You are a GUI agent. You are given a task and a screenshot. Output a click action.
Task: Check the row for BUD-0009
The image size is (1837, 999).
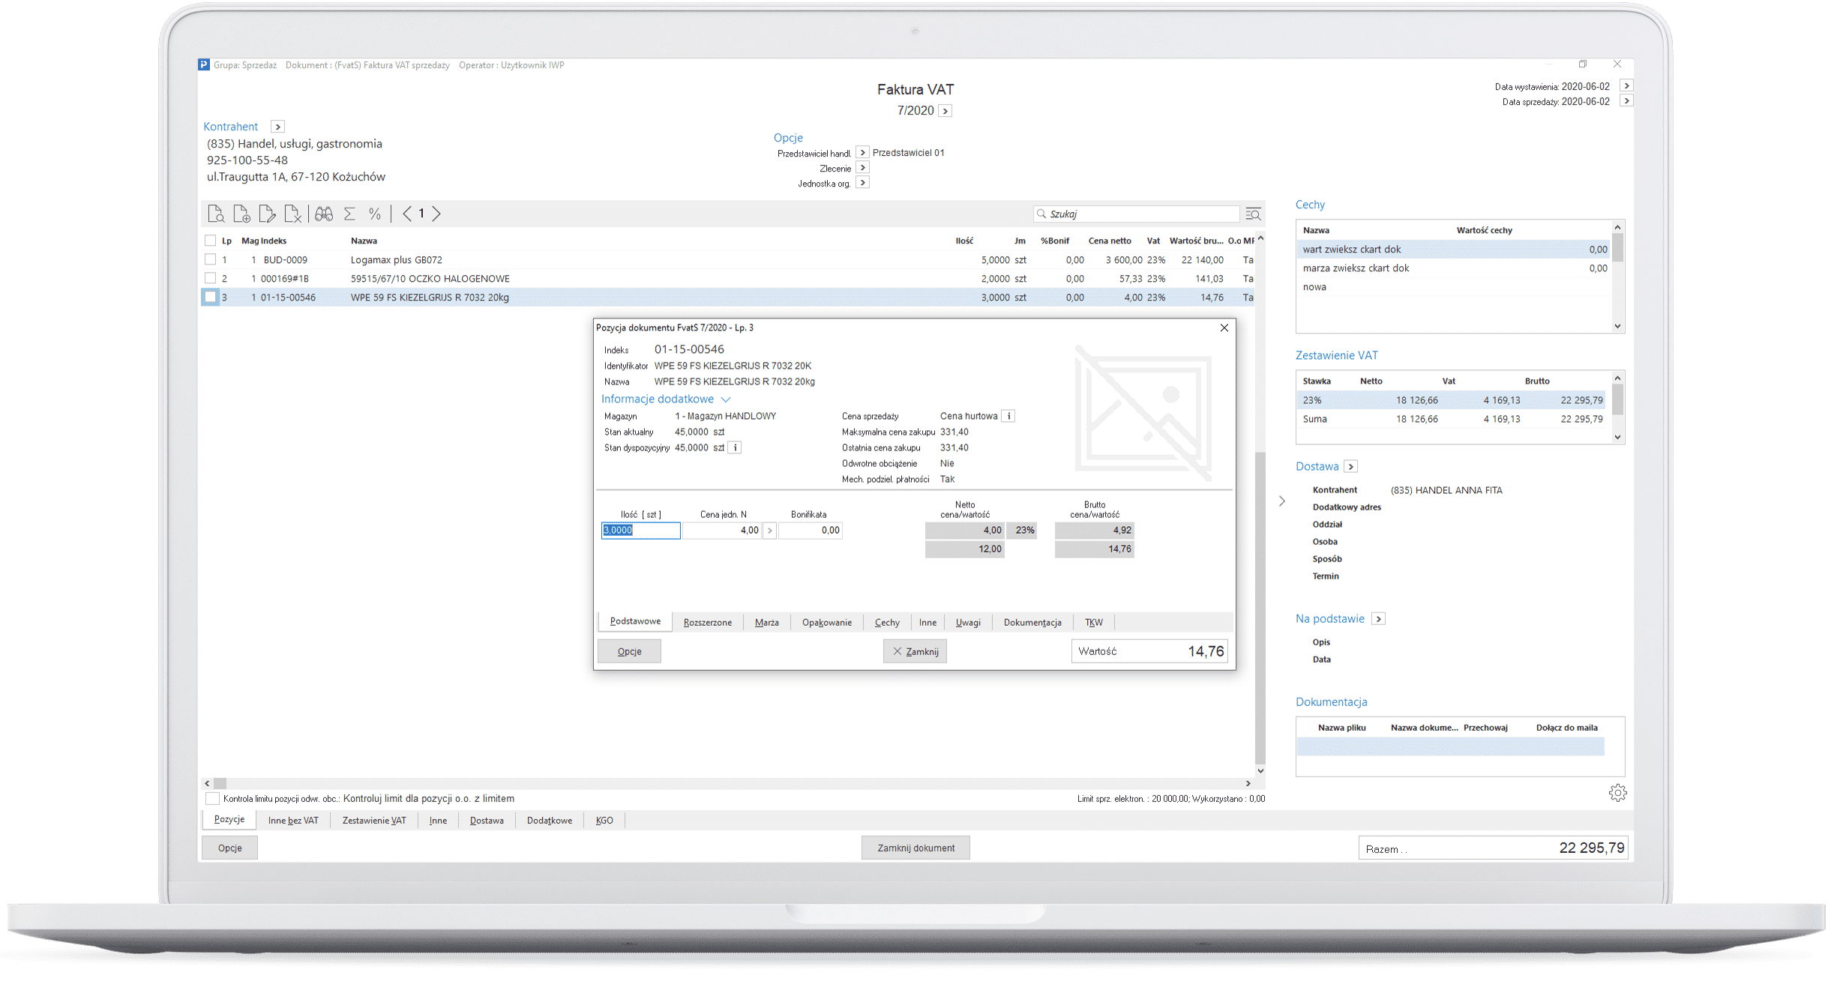[210, 259]
